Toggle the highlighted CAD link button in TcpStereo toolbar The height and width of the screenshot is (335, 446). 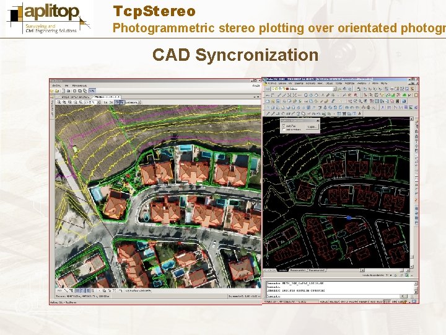[92, 91]
